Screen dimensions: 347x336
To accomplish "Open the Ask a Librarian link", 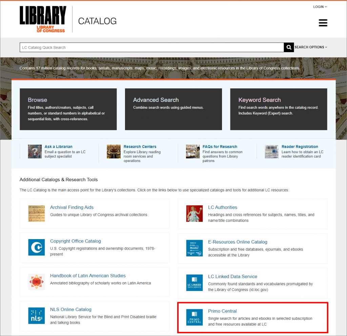I will [58, 147].
